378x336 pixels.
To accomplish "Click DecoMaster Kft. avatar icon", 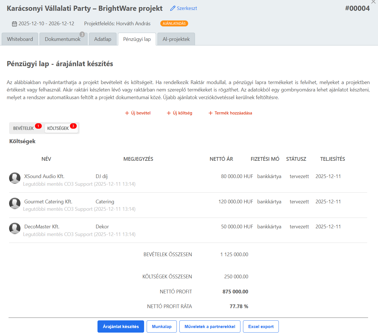I will (15, 228).
